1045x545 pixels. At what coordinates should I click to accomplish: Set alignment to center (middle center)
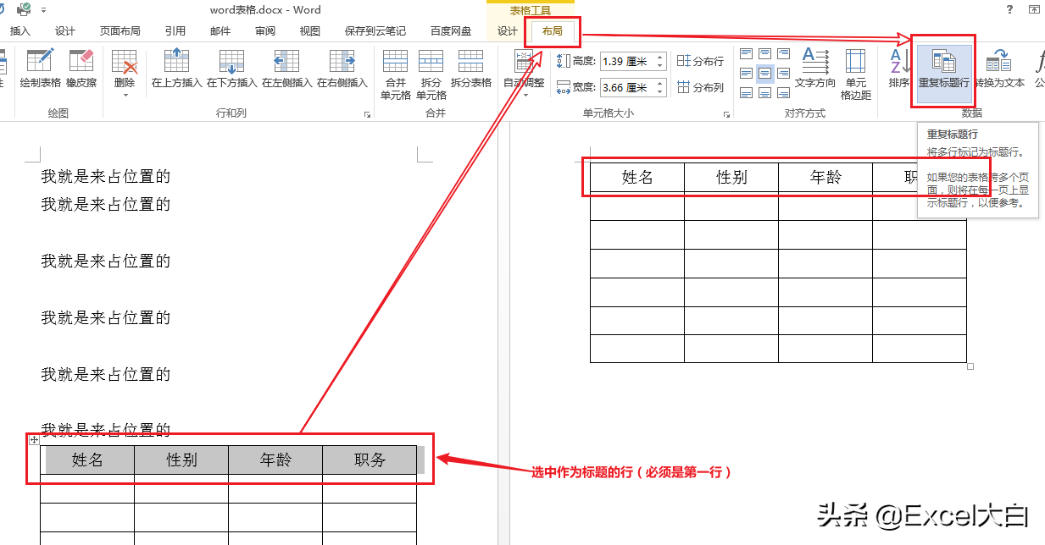point(765,73)
